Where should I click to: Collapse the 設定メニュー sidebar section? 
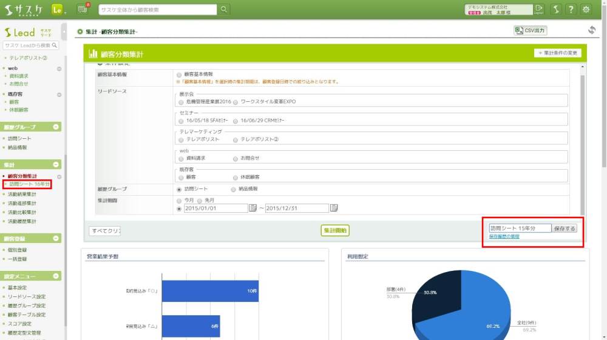click(56, 276)
